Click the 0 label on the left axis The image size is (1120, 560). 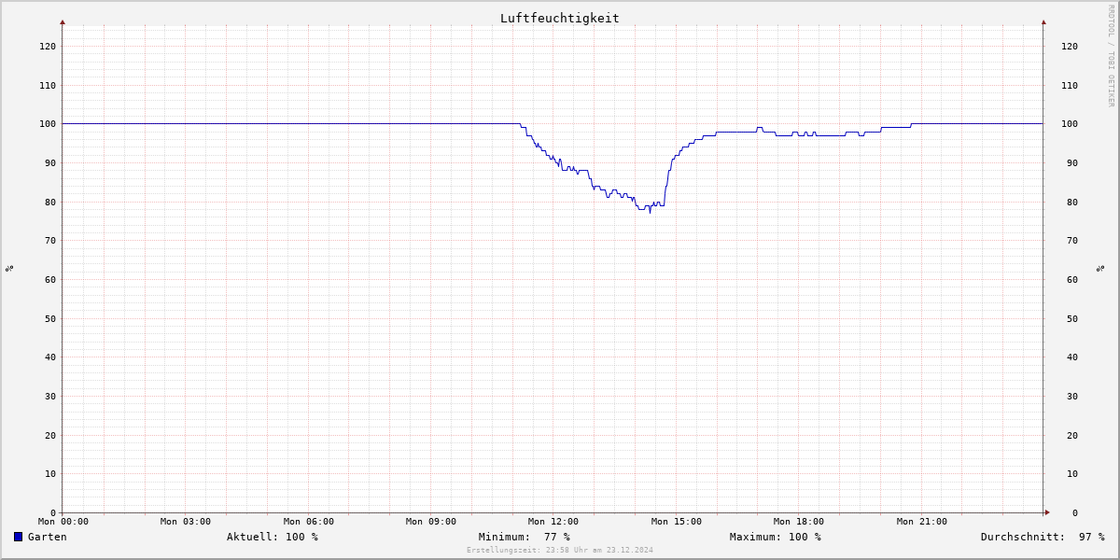(53, 512)
